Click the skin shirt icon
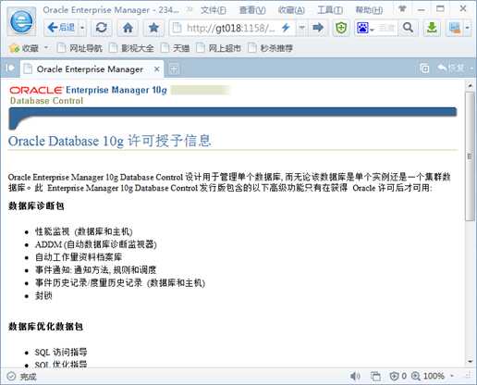 coord(402,9)
